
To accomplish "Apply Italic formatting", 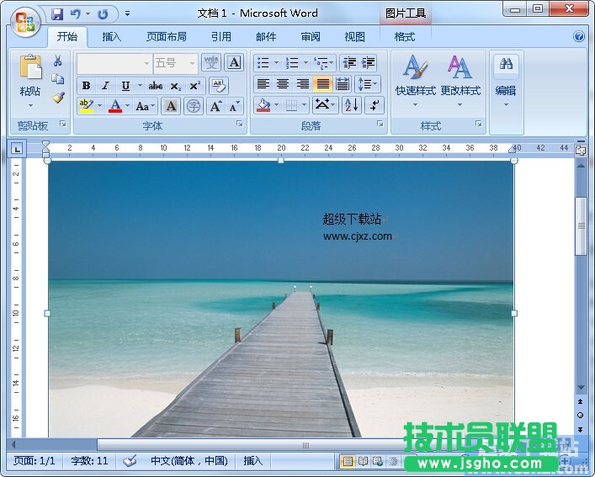I will coord(105,86).
